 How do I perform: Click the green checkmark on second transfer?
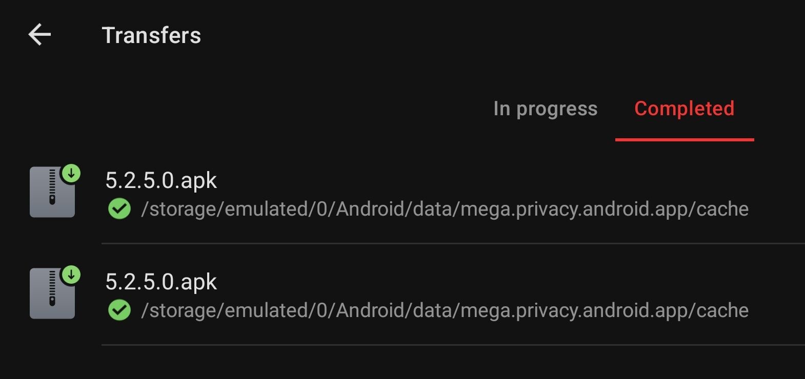tap(119, 310)
